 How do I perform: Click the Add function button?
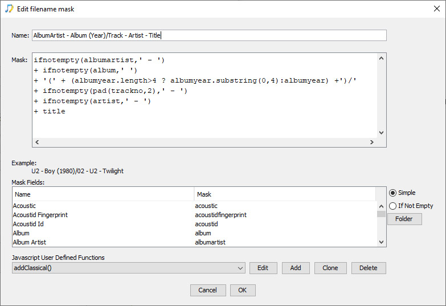(x=296, y=268)
